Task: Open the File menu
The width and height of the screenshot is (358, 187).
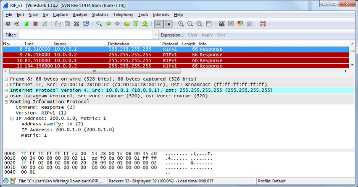Action: [9, 15]
